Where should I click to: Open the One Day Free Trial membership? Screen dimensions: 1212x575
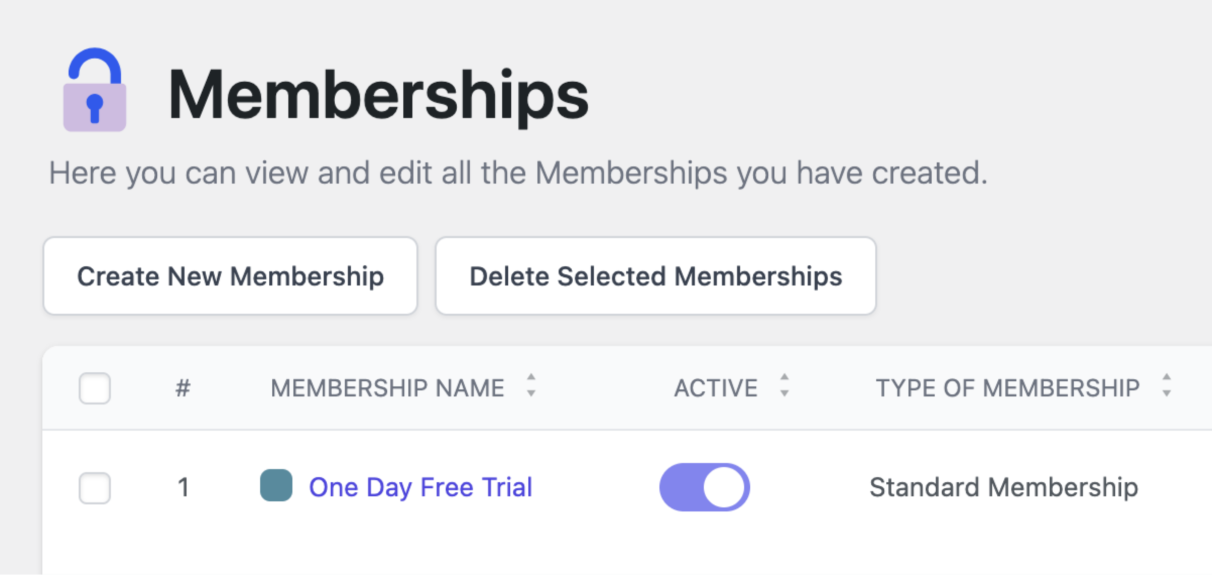tap(421, 487)
